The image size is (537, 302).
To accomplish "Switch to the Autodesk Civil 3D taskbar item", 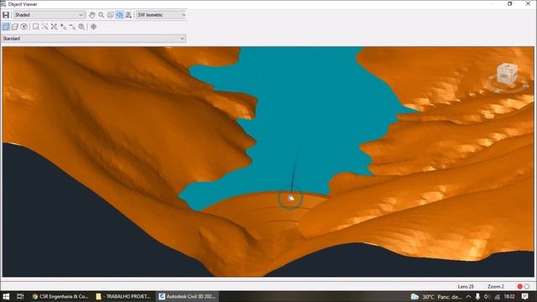I will (x=187, y=296).
